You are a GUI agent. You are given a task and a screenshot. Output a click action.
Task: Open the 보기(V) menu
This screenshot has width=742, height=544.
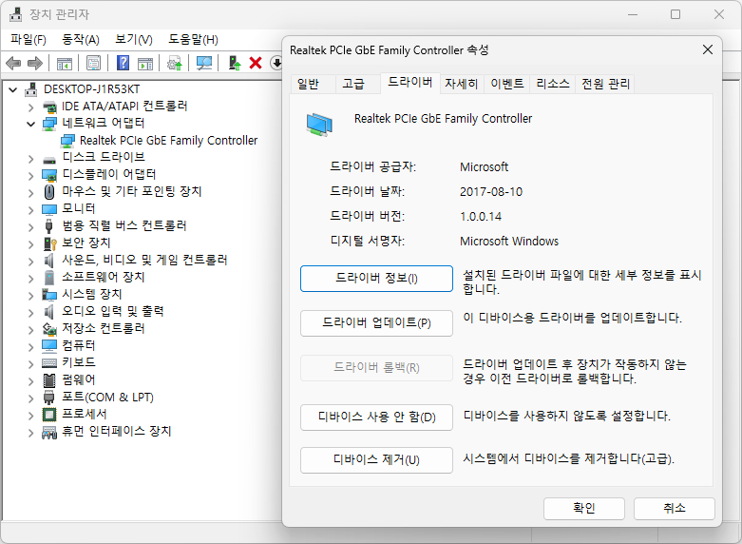pos(134,39)
